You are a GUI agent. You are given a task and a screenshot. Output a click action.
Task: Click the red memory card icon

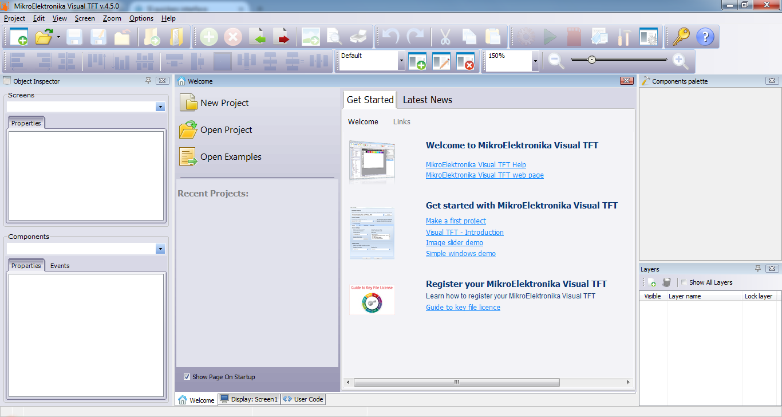(x=574, y=37)
